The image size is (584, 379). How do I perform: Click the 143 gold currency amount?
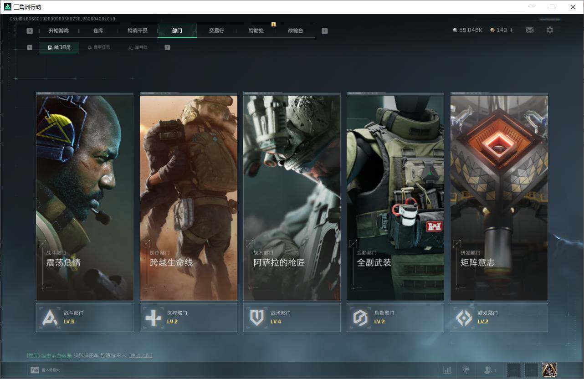[502, 30]
